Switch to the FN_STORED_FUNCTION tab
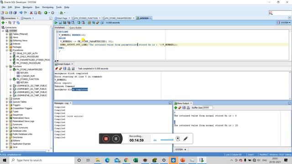This screenshot has height=164, width=292. (x=86, y=18)
